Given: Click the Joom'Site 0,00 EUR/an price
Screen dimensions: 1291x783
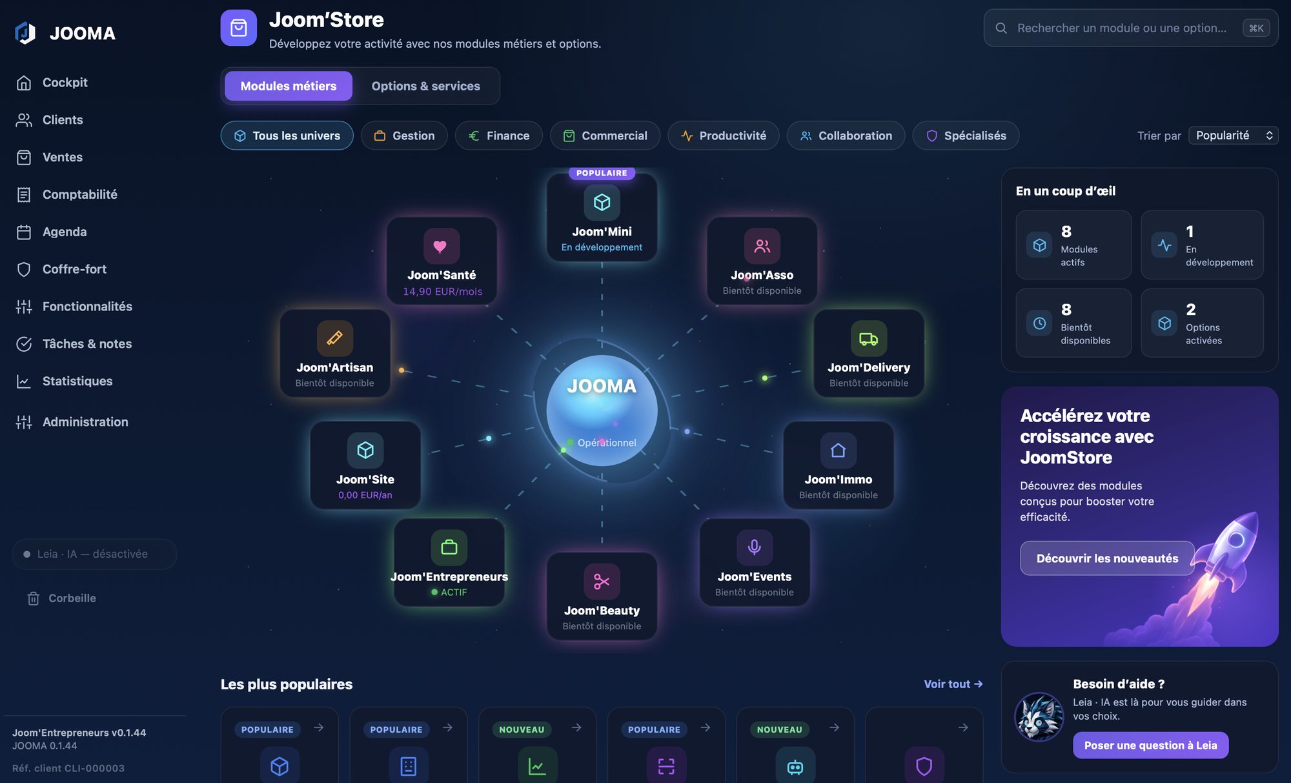Looking at the screenshot, I should click(365, 495).
